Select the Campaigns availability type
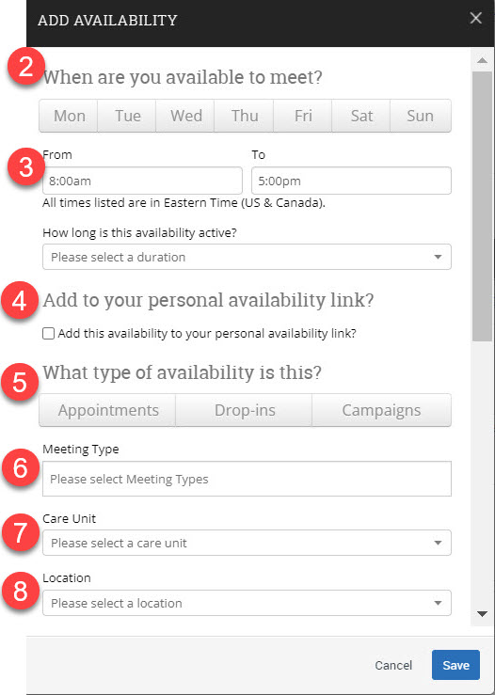This screenshot has width=495, height=695. 381,410
